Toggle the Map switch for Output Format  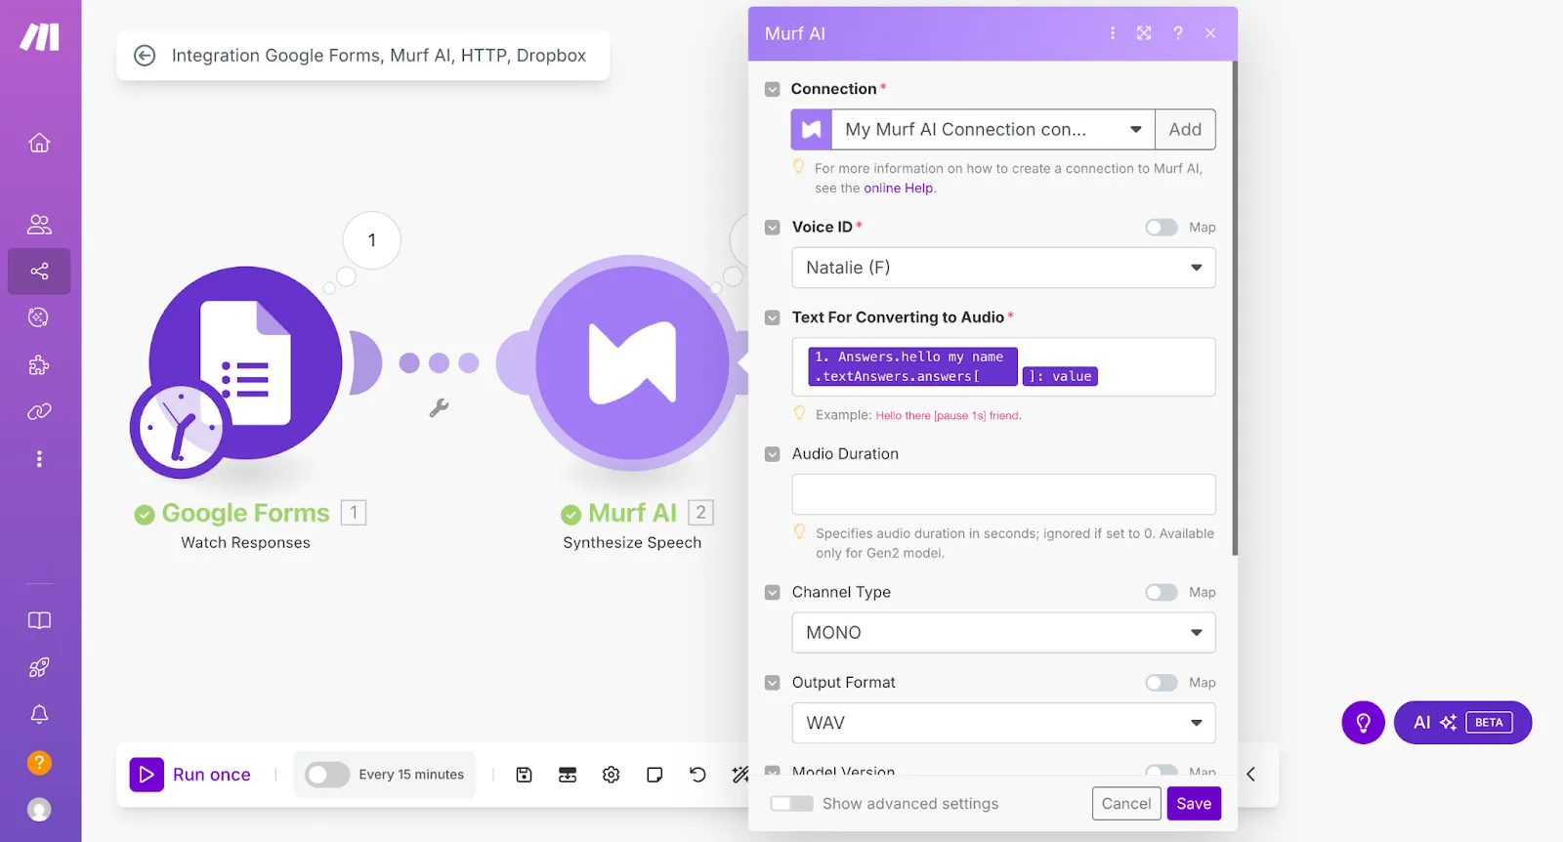(1162, 683)
